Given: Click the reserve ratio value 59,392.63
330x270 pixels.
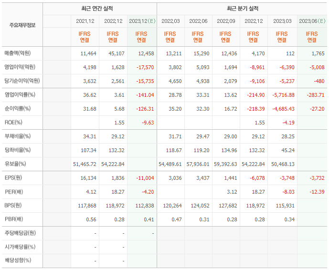Looking at the screenshot, I should tap(225, 164).
